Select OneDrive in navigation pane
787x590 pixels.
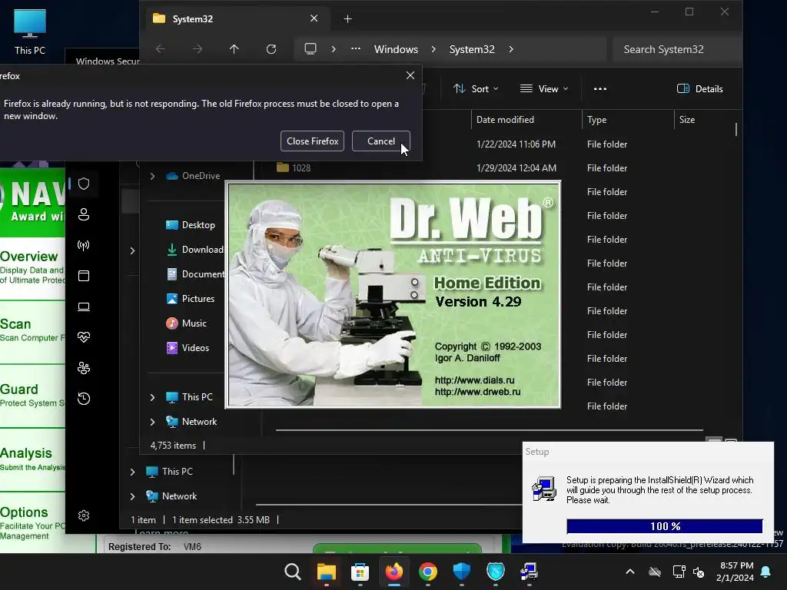193,176
